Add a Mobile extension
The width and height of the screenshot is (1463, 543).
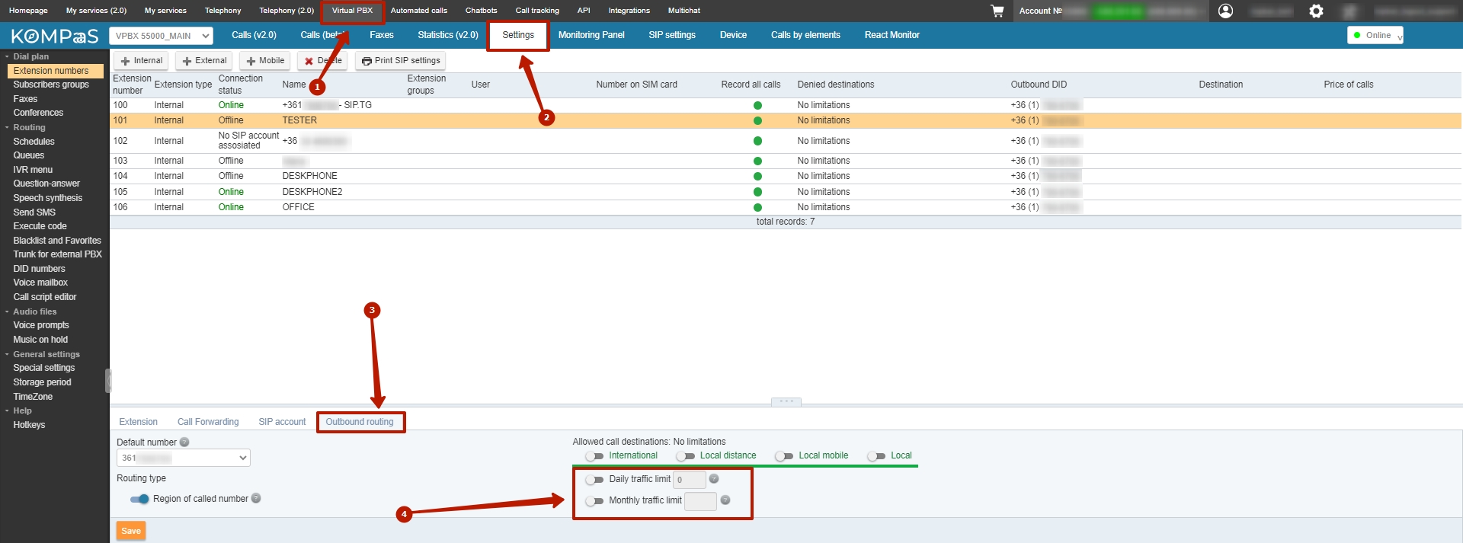pyautogui.click(x=265, y=61)
